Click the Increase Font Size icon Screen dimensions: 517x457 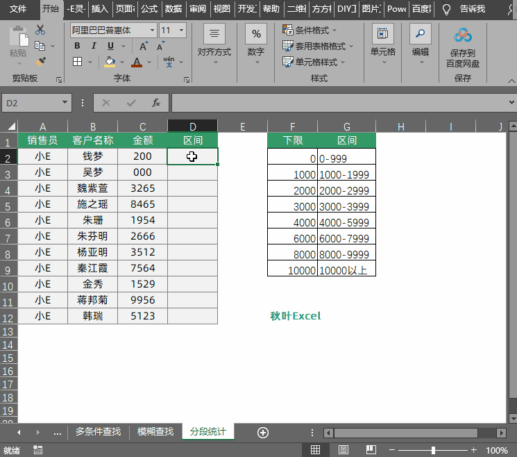click(144, 47)
